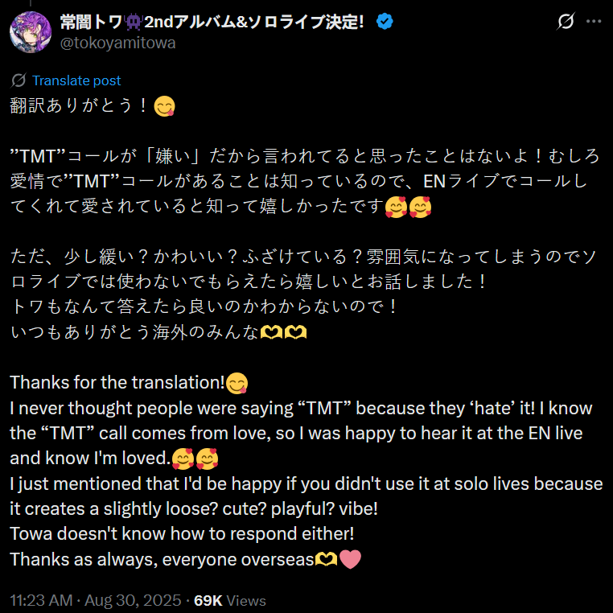Open the three-dot more options menu
The width and height of the screenshot is (613, 613).
594,21
